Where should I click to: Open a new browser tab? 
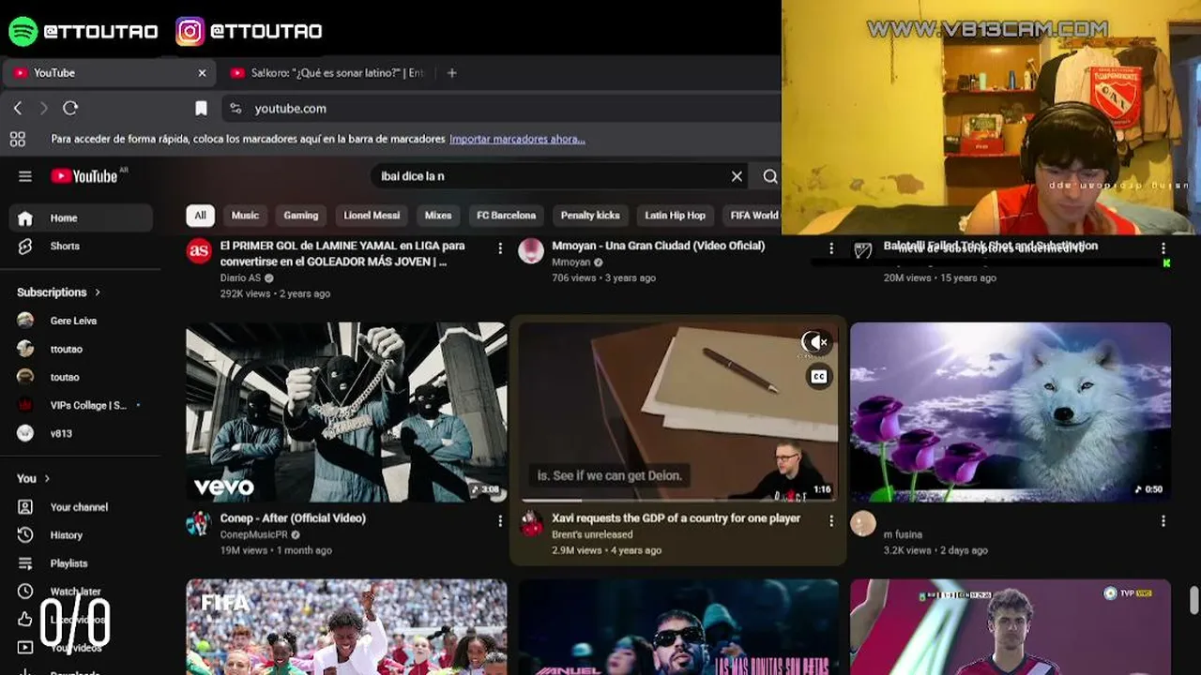coord(451,73)
